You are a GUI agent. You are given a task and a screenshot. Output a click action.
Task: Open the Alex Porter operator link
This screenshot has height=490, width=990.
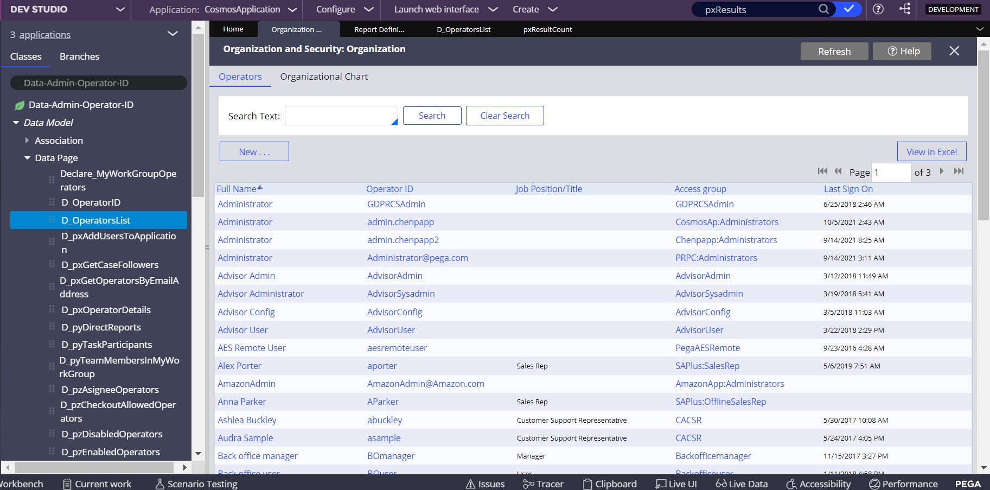click(x=239, y=366)
